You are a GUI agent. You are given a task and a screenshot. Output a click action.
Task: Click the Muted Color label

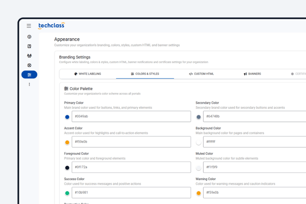click(x=204, y=153)
